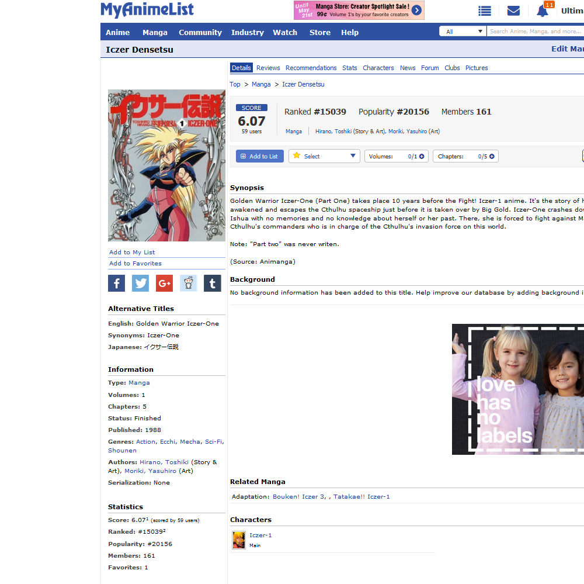
Task: Open the list menu icon in header
Action: (485, 11)
